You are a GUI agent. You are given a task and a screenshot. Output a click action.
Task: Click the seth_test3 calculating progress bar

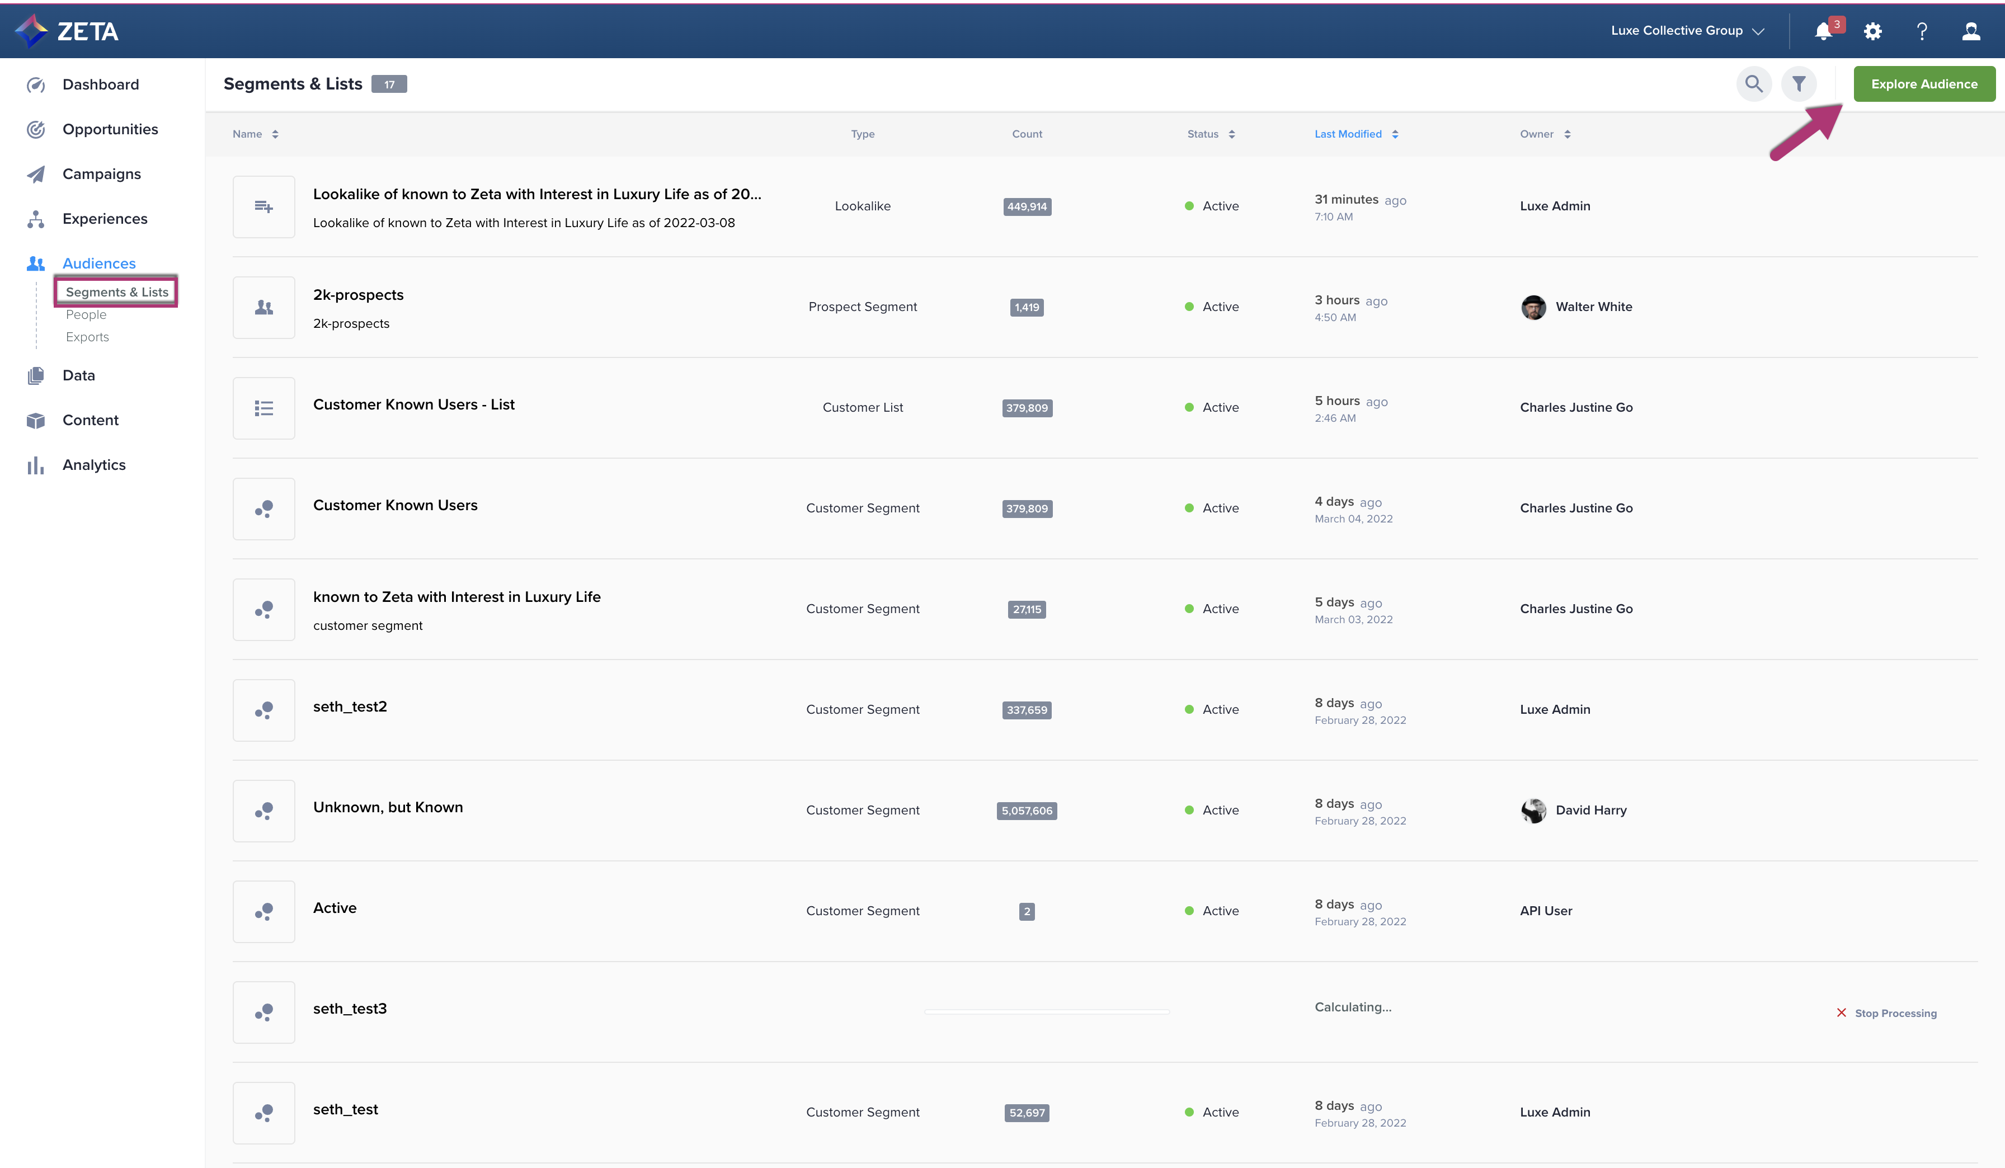pos(1046,1011)
